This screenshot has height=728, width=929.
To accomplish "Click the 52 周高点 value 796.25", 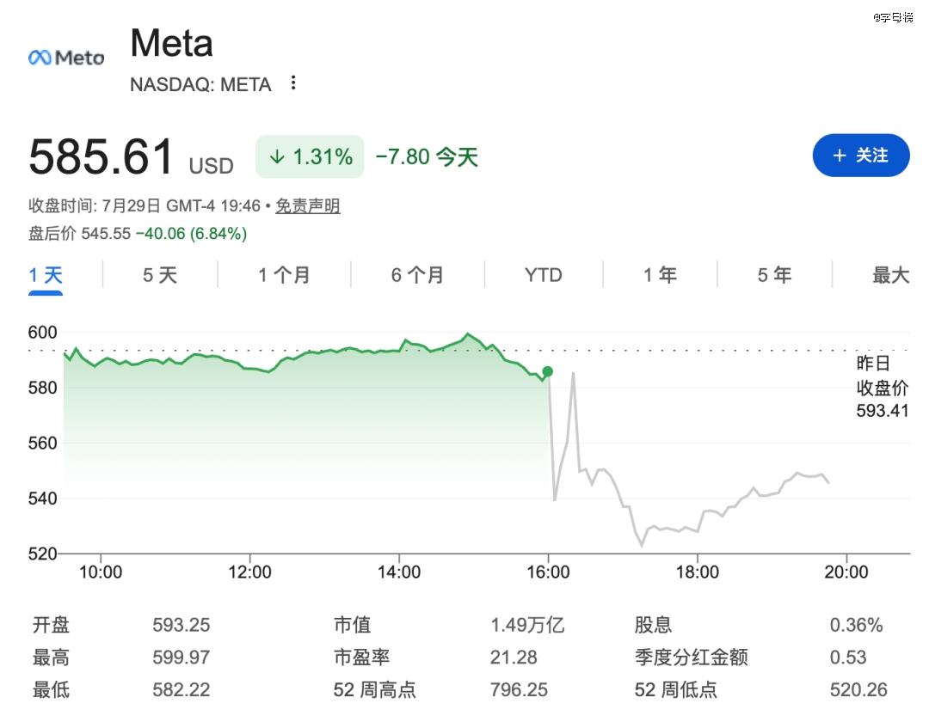I will click(x=519, y=689).
